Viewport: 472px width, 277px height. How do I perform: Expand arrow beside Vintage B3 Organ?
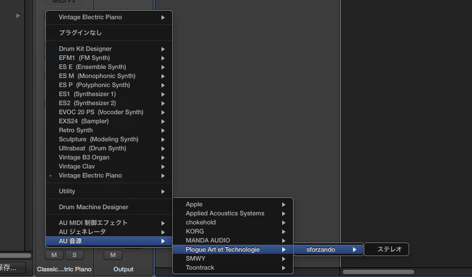163,157
